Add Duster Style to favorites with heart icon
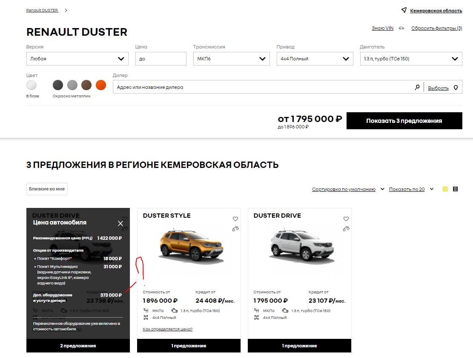 235,219
